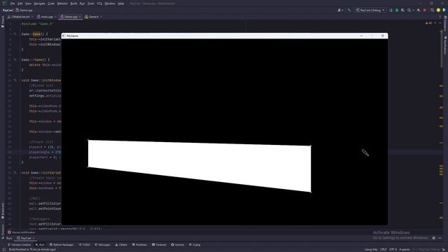Click the yellow round icon in top toolbar

(438, 10)
